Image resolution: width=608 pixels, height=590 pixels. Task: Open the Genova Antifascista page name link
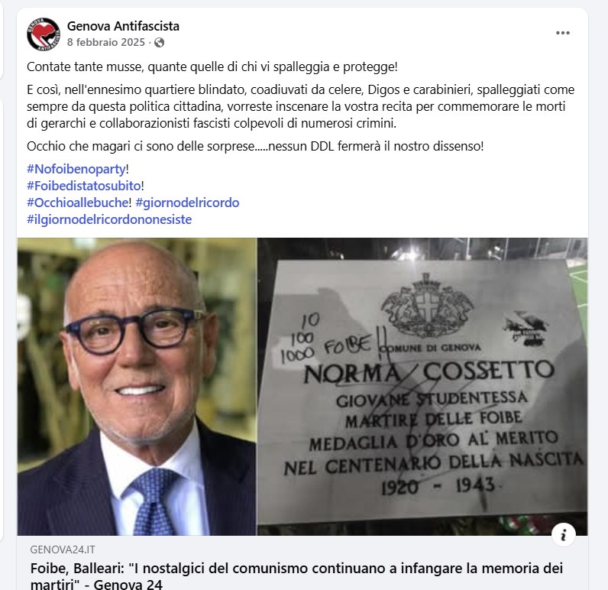[123, 26]
